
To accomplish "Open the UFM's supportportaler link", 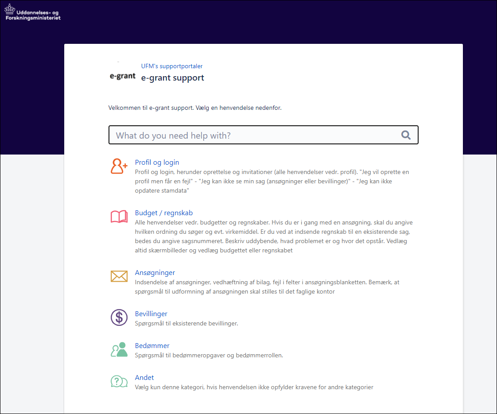I will pos(171,66).
